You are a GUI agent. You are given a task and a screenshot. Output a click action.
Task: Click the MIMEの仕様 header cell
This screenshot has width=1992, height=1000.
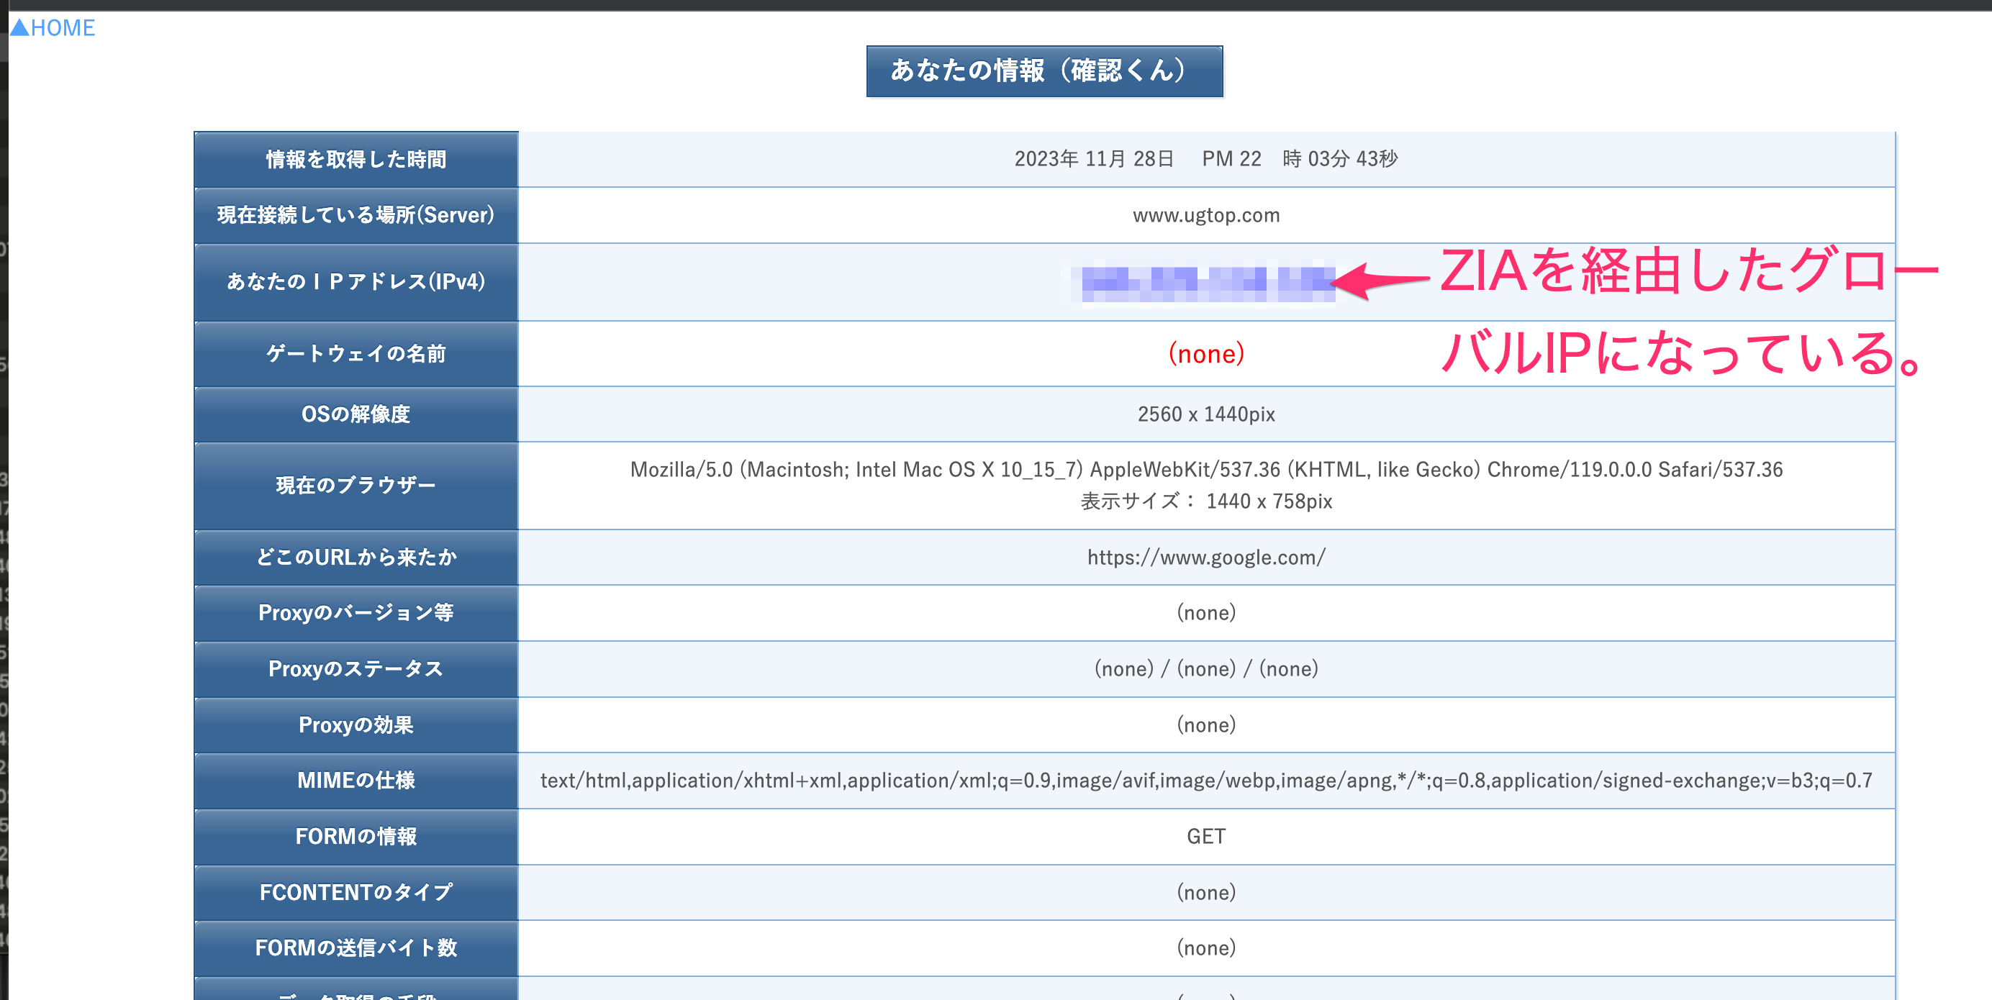[356, 781]
